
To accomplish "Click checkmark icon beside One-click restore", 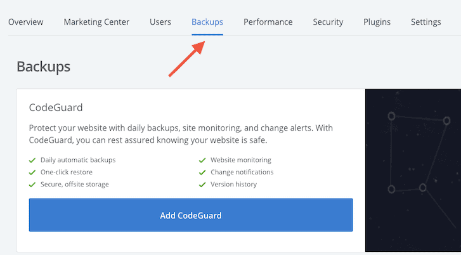I will [x=32, y=173].
